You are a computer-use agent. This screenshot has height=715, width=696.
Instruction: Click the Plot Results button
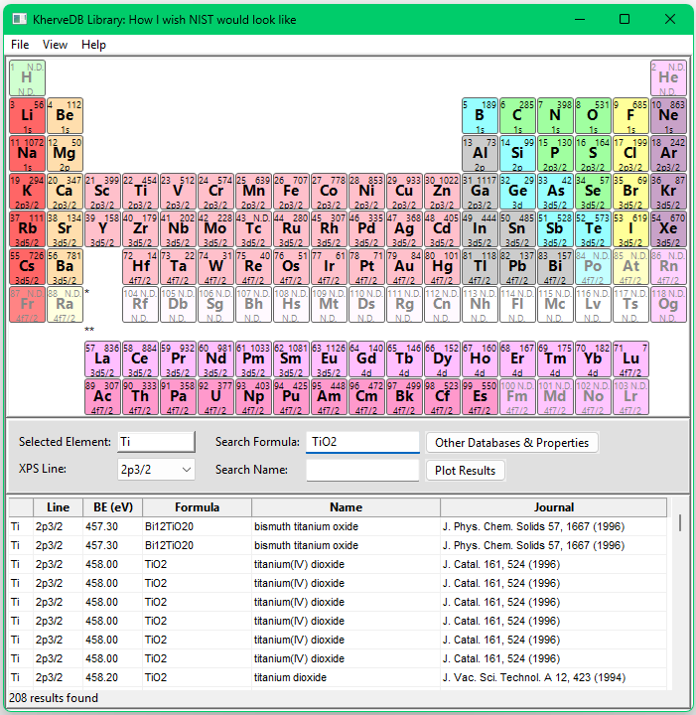[465, 471]
